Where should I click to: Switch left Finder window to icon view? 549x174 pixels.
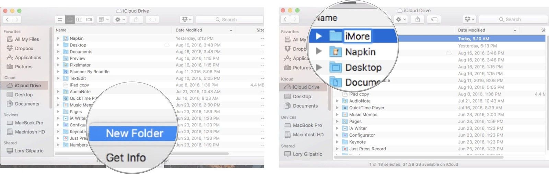60,20
